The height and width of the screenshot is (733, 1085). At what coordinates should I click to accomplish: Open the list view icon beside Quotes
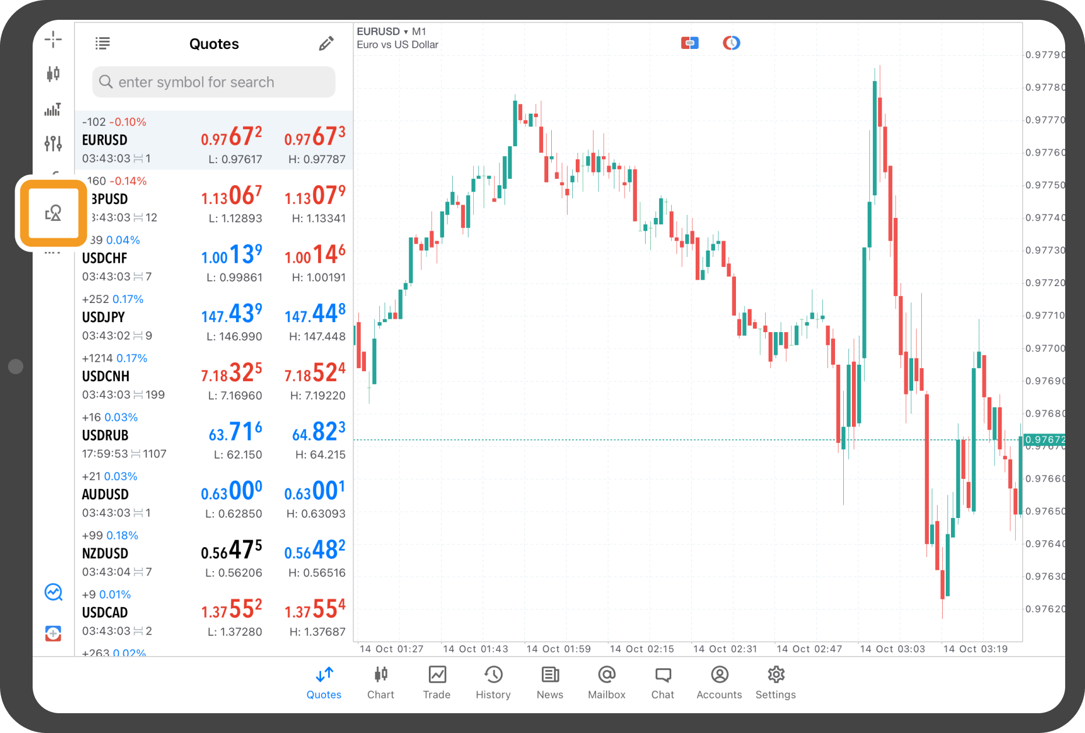pos(103,44)
